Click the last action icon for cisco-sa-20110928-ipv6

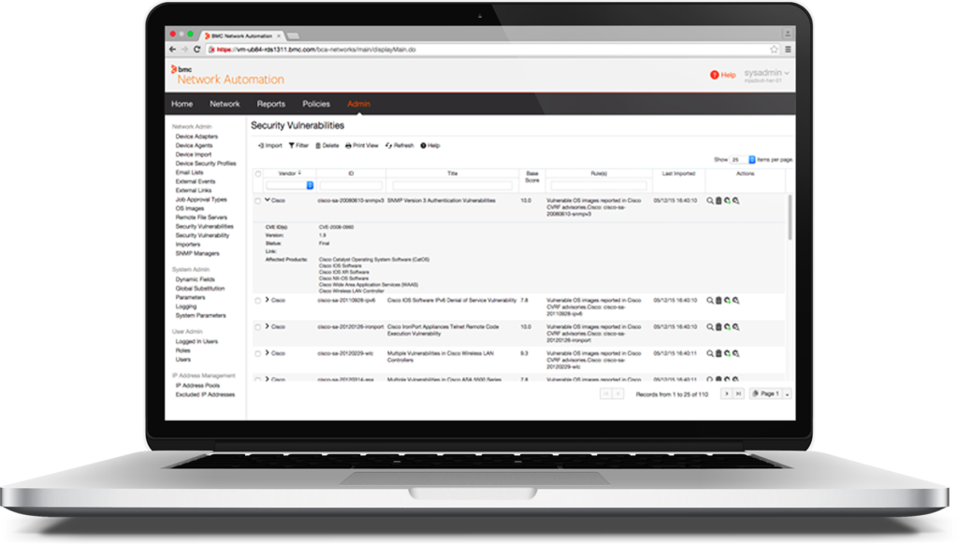[735, 300]
